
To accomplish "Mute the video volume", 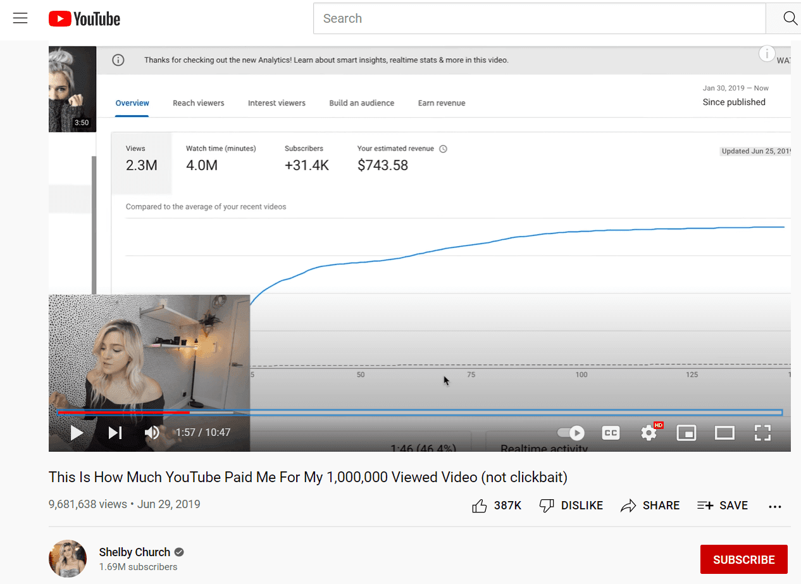I will [151, 433].
